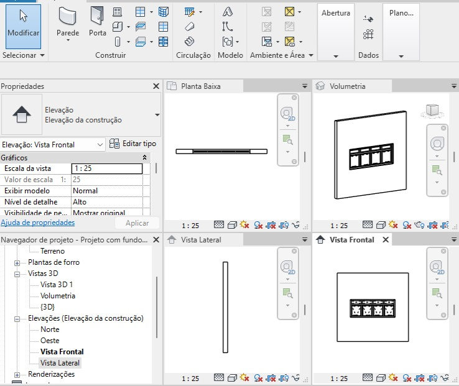
Task: Select the Modificar tool
Action: click(x=23, y=26)
